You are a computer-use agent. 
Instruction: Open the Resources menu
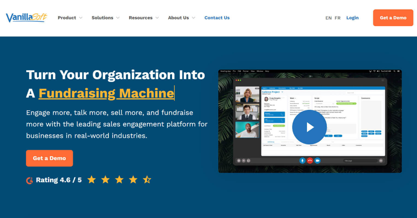(x=141, y=18)
